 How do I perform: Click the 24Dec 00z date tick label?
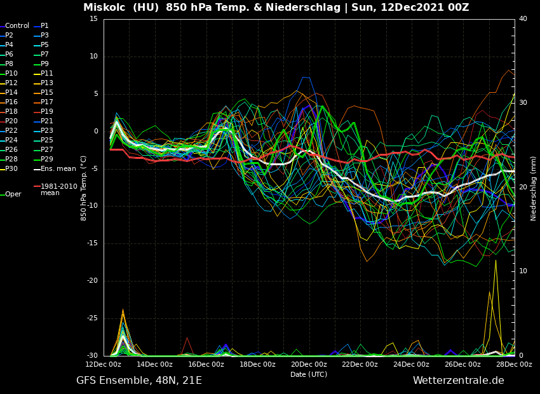411,365
